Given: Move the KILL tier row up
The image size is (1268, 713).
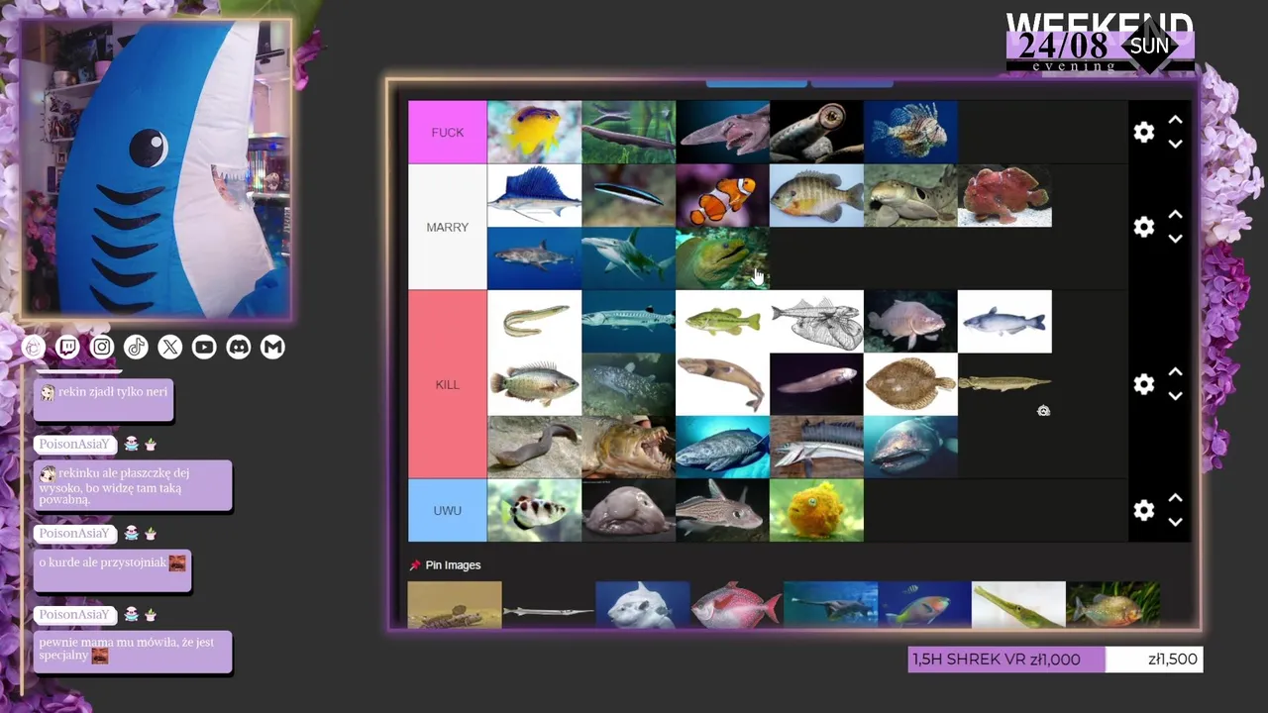Looking at the screenshot, I should (x=1175, y=372).
